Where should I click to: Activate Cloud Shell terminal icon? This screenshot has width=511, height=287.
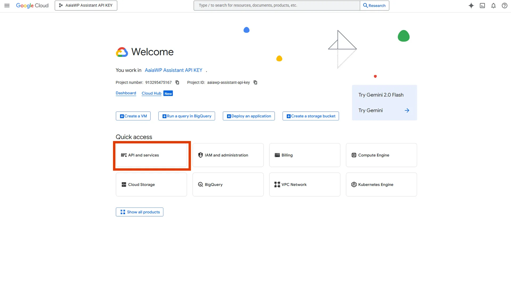coord(482,6)
